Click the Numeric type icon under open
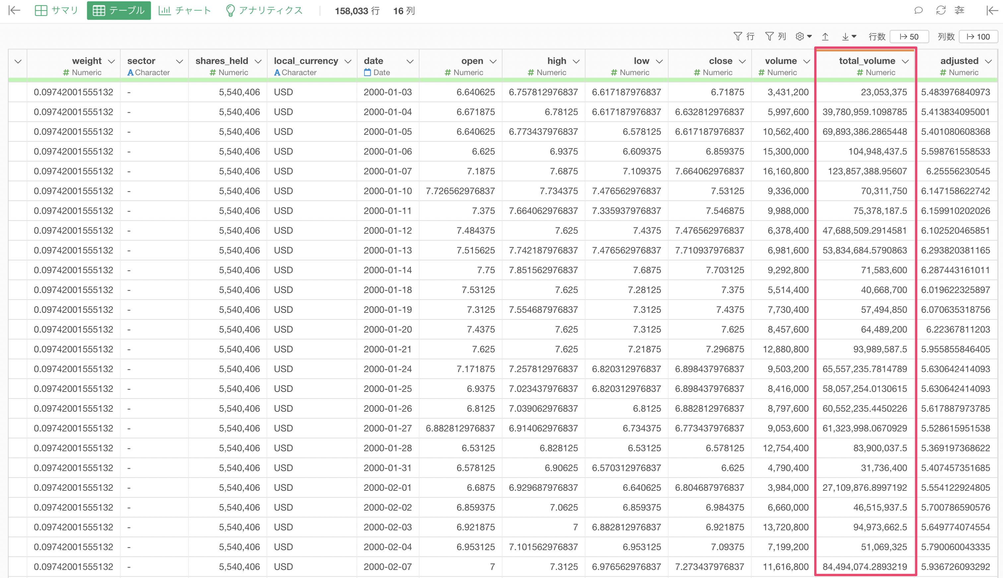The width and height of the screenshot is (1003, 578). [x=448, y=73]
